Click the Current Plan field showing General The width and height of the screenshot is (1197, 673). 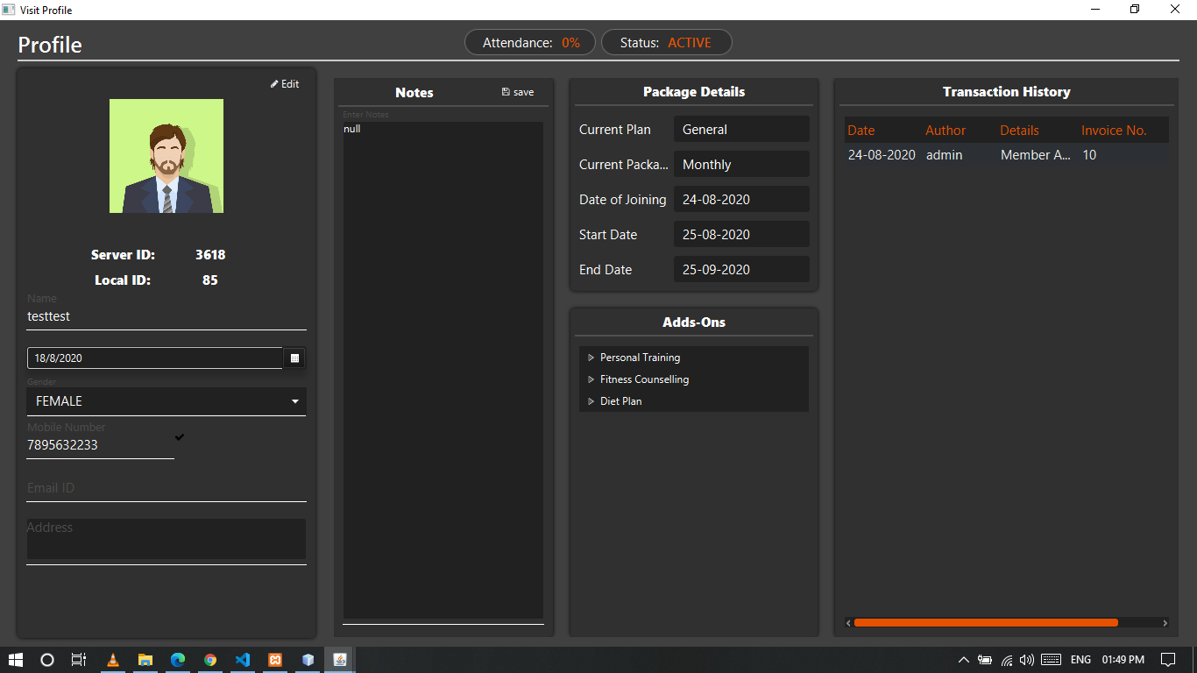point(741,129)
